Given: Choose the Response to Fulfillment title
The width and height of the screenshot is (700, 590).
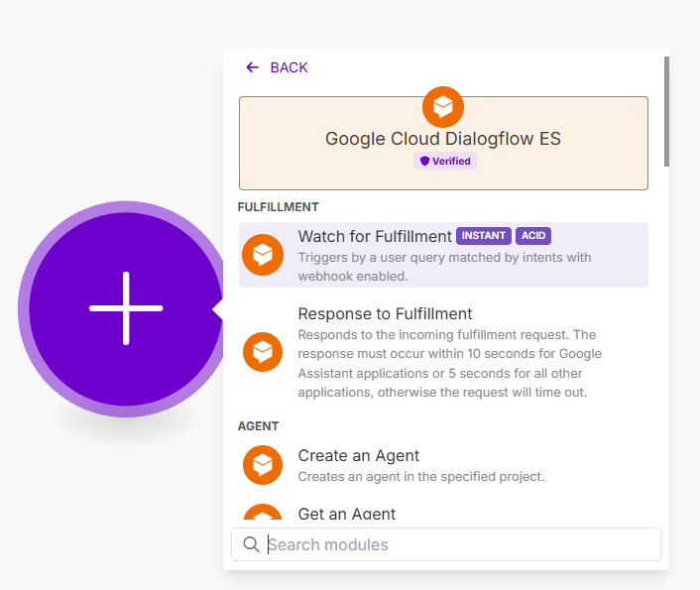Looking at the screenshot, I should tap(385, 314).
